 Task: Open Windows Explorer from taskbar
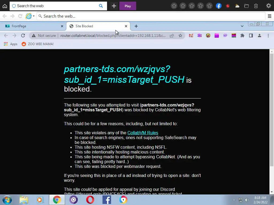coord(24,200)
